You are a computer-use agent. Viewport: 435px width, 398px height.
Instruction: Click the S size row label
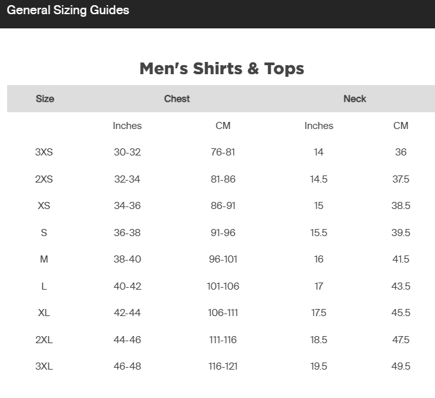point(44,232)
